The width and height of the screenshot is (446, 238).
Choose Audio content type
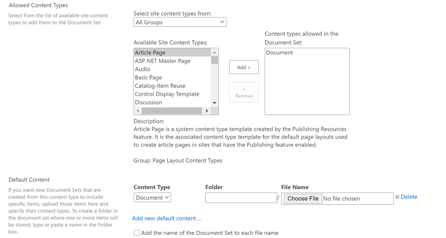[143, 69]
